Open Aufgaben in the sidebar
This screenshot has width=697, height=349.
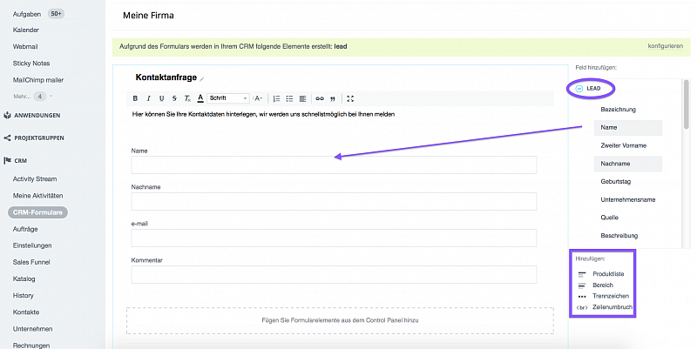pos(27,14)
